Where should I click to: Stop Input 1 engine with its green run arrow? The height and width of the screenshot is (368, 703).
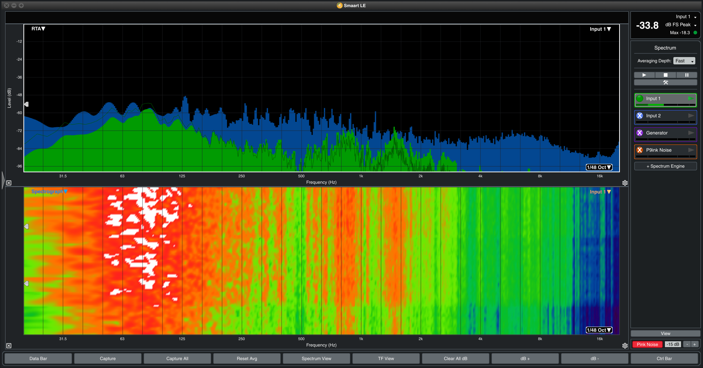[691, 98]
